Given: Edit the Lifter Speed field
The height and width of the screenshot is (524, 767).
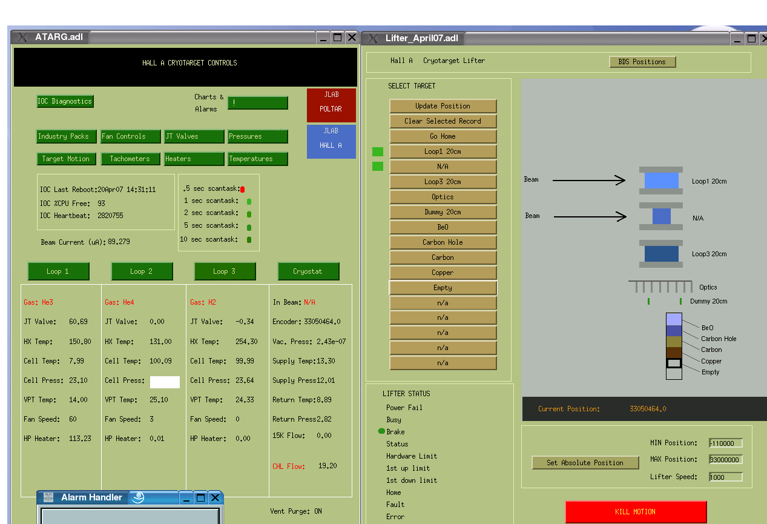Looking at the screenshot, I should pos(726,477).
